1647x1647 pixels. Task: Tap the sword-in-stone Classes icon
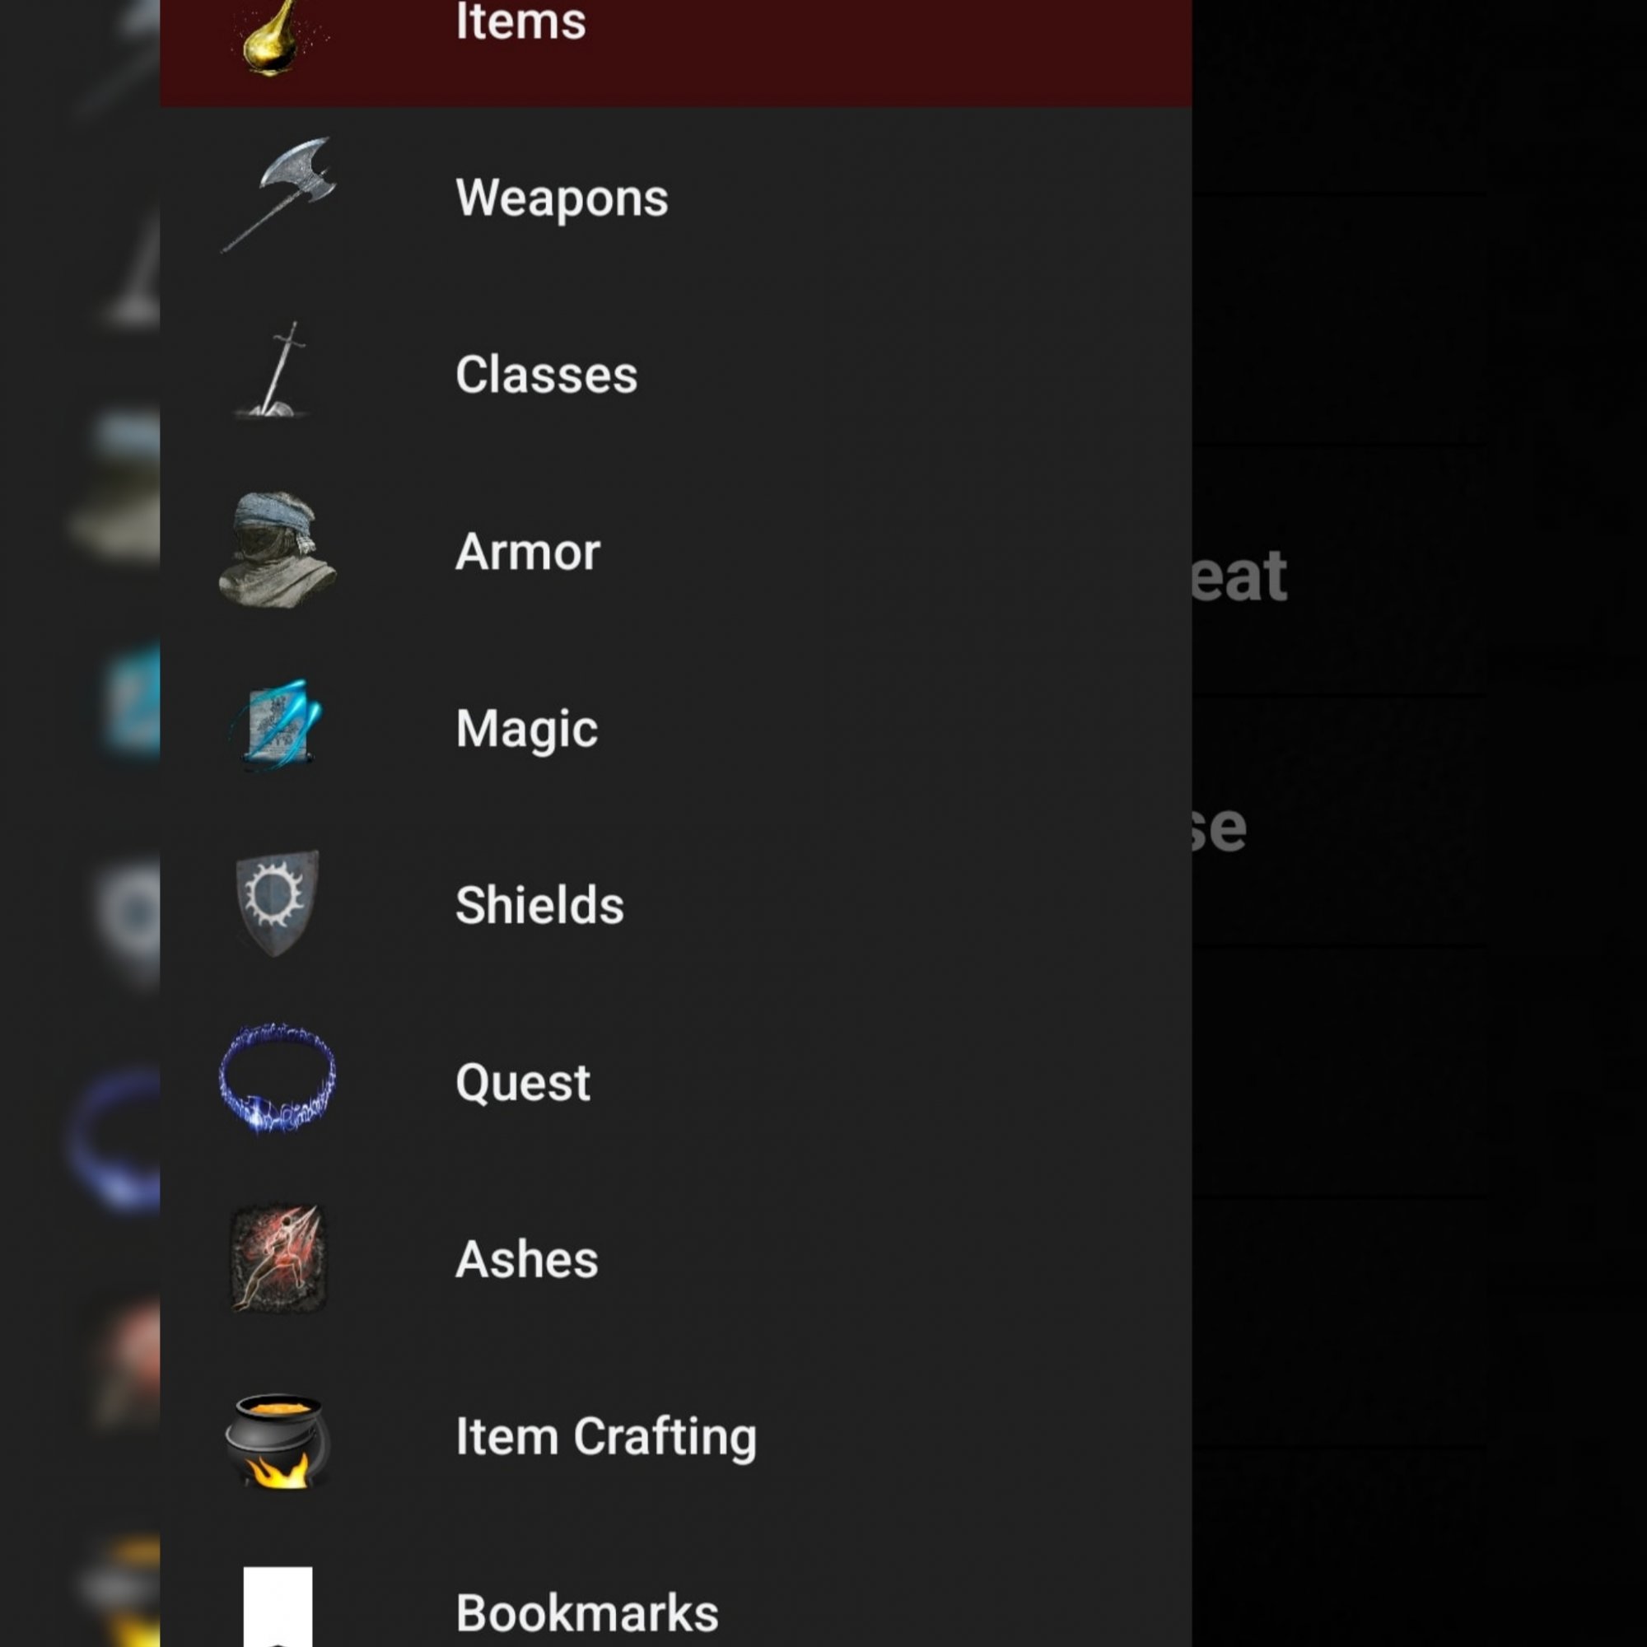pos(273,370)
